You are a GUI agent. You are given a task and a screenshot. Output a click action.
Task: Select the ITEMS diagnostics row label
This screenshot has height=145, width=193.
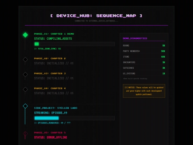[126, 57]
